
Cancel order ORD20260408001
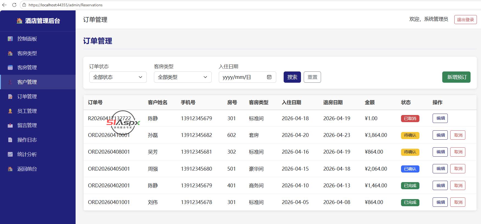(x=458, y=152)
